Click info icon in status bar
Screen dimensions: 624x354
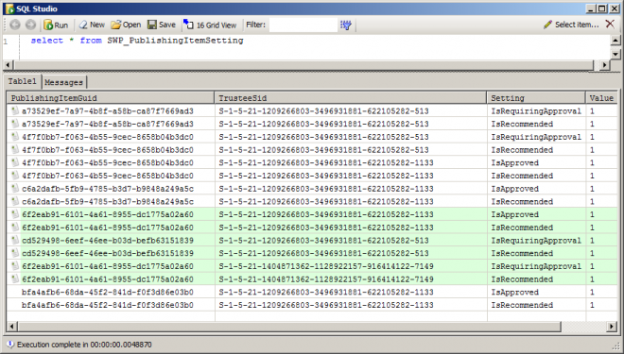(10, 344)
